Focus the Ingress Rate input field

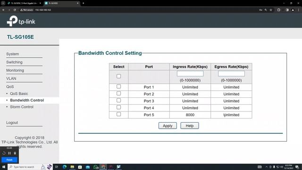190,74
